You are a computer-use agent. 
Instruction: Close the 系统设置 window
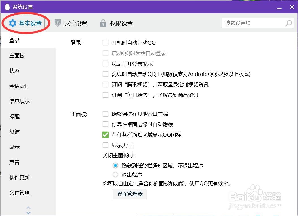pos(292,7)
